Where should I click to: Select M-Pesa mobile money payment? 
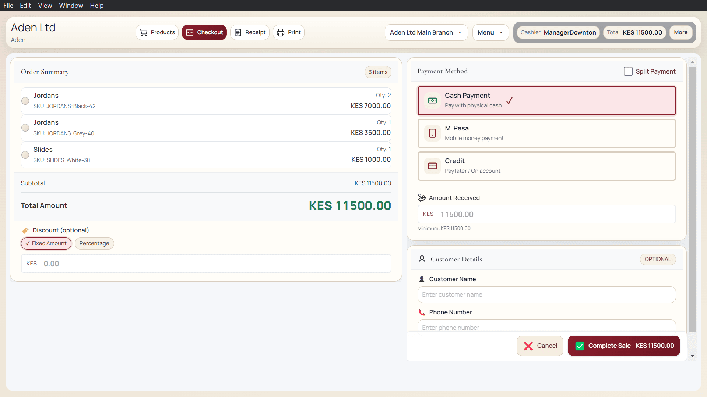(x=546, y=133)
